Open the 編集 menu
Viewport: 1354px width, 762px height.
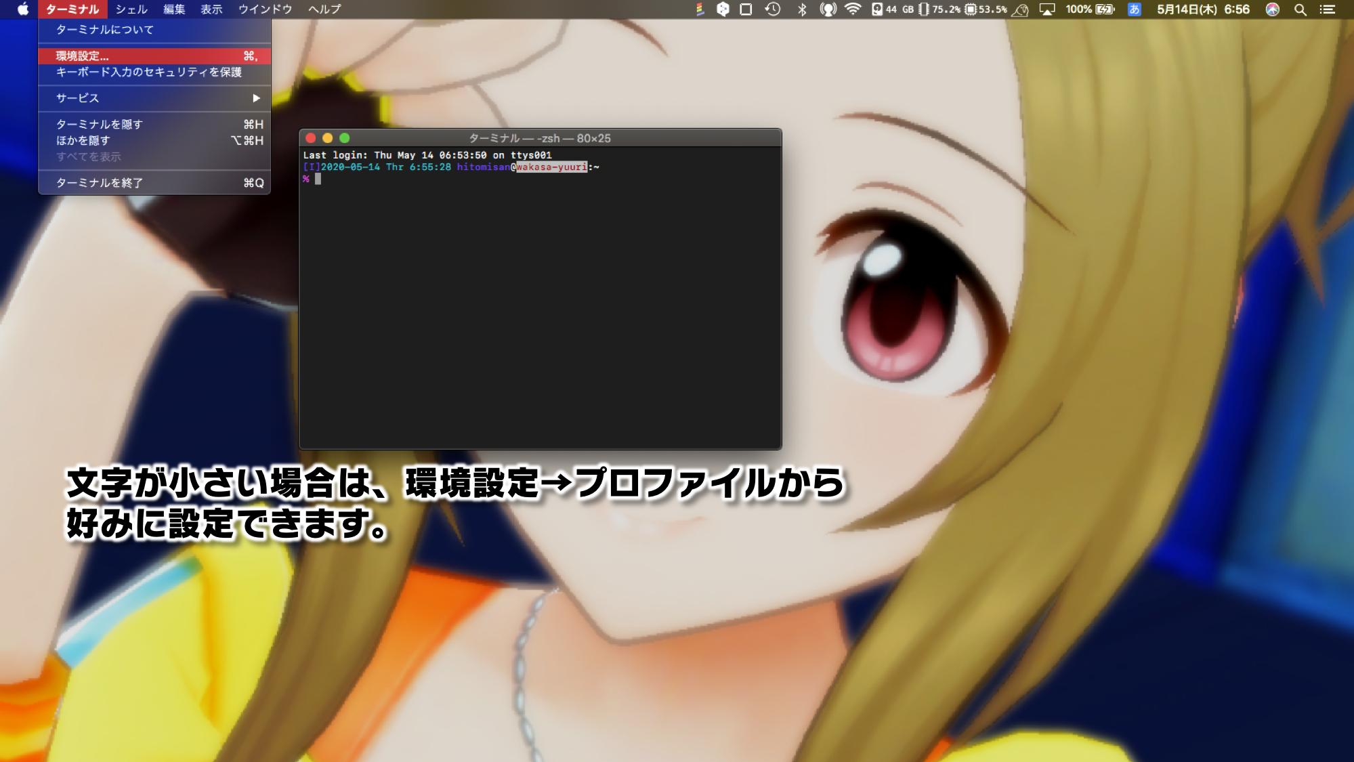click(x=174, y=9)
